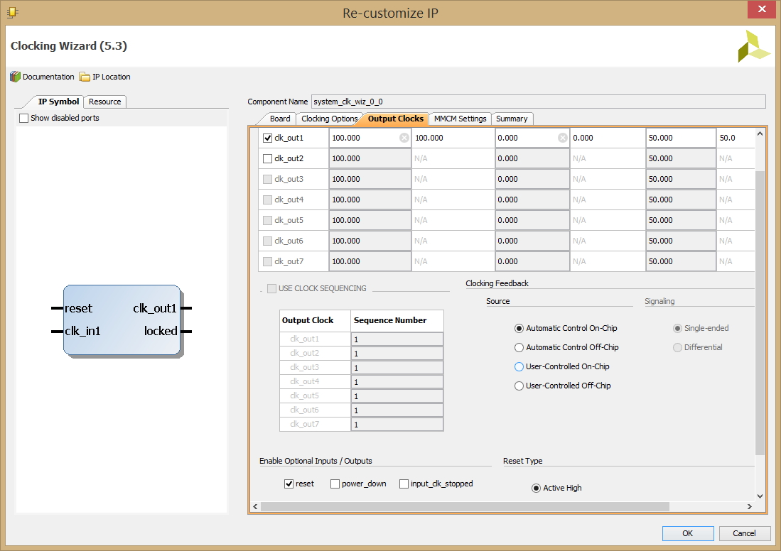Click the Xilinx logo in the header

pos(754,46)
